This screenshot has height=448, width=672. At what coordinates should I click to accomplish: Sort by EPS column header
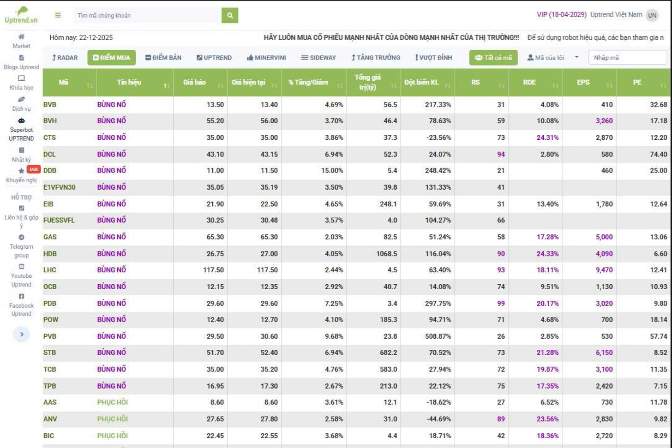coord(589,83)
